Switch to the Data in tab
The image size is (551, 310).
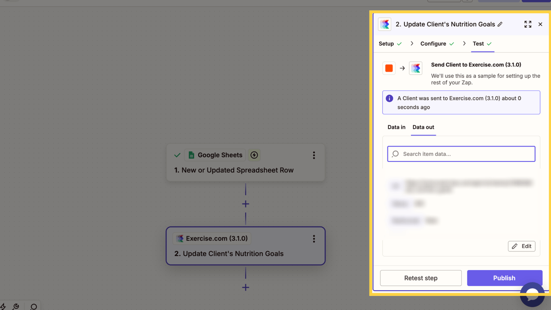[x=397, y=127]
